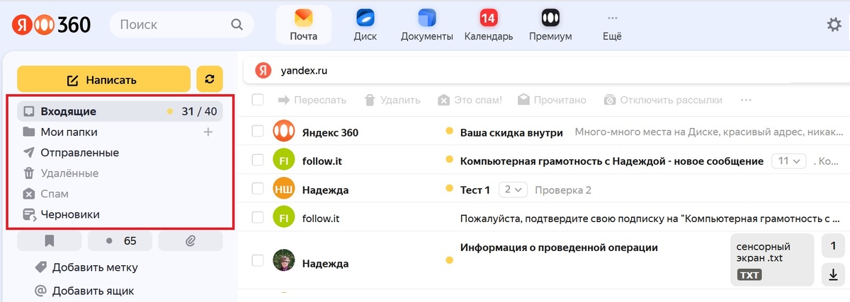Click the unread dot beside Входящие
Viewport: 850px width, 302px height.
coord(169,111)
